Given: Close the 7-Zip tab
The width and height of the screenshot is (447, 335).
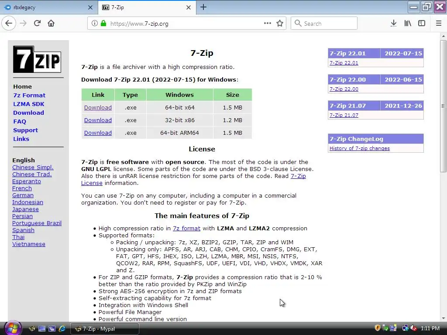Looking at the screenshot, I should (x=189, y=7).
